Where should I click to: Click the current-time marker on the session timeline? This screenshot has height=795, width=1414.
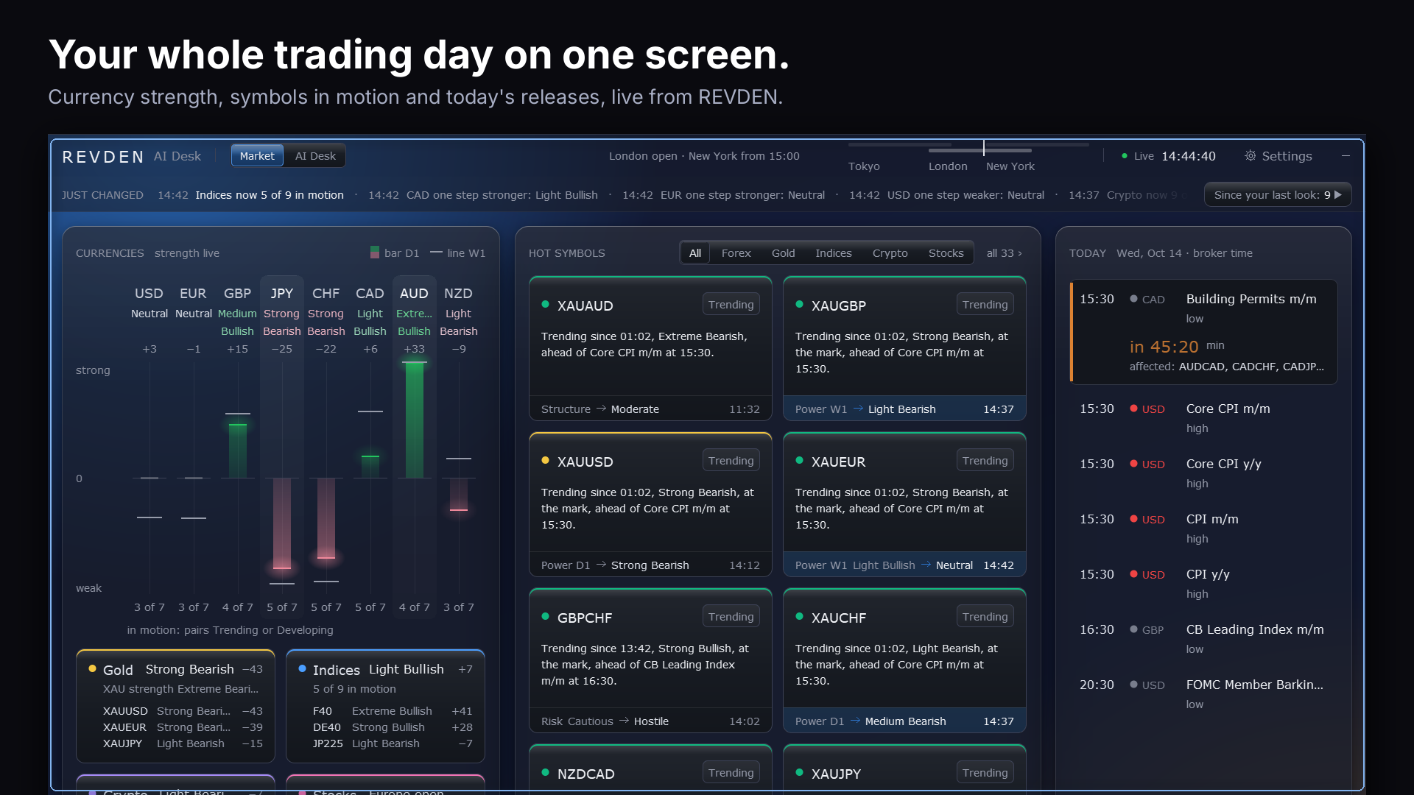coord(984,147)
